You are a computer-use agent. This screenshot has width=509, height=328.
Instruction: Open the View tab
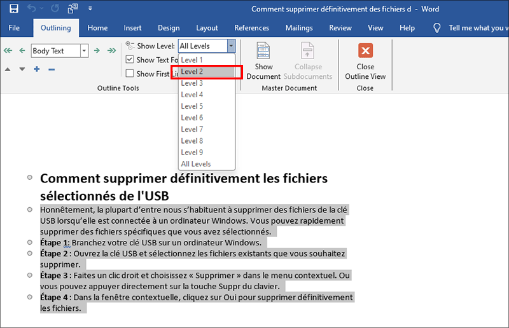[x=375, y=28]
